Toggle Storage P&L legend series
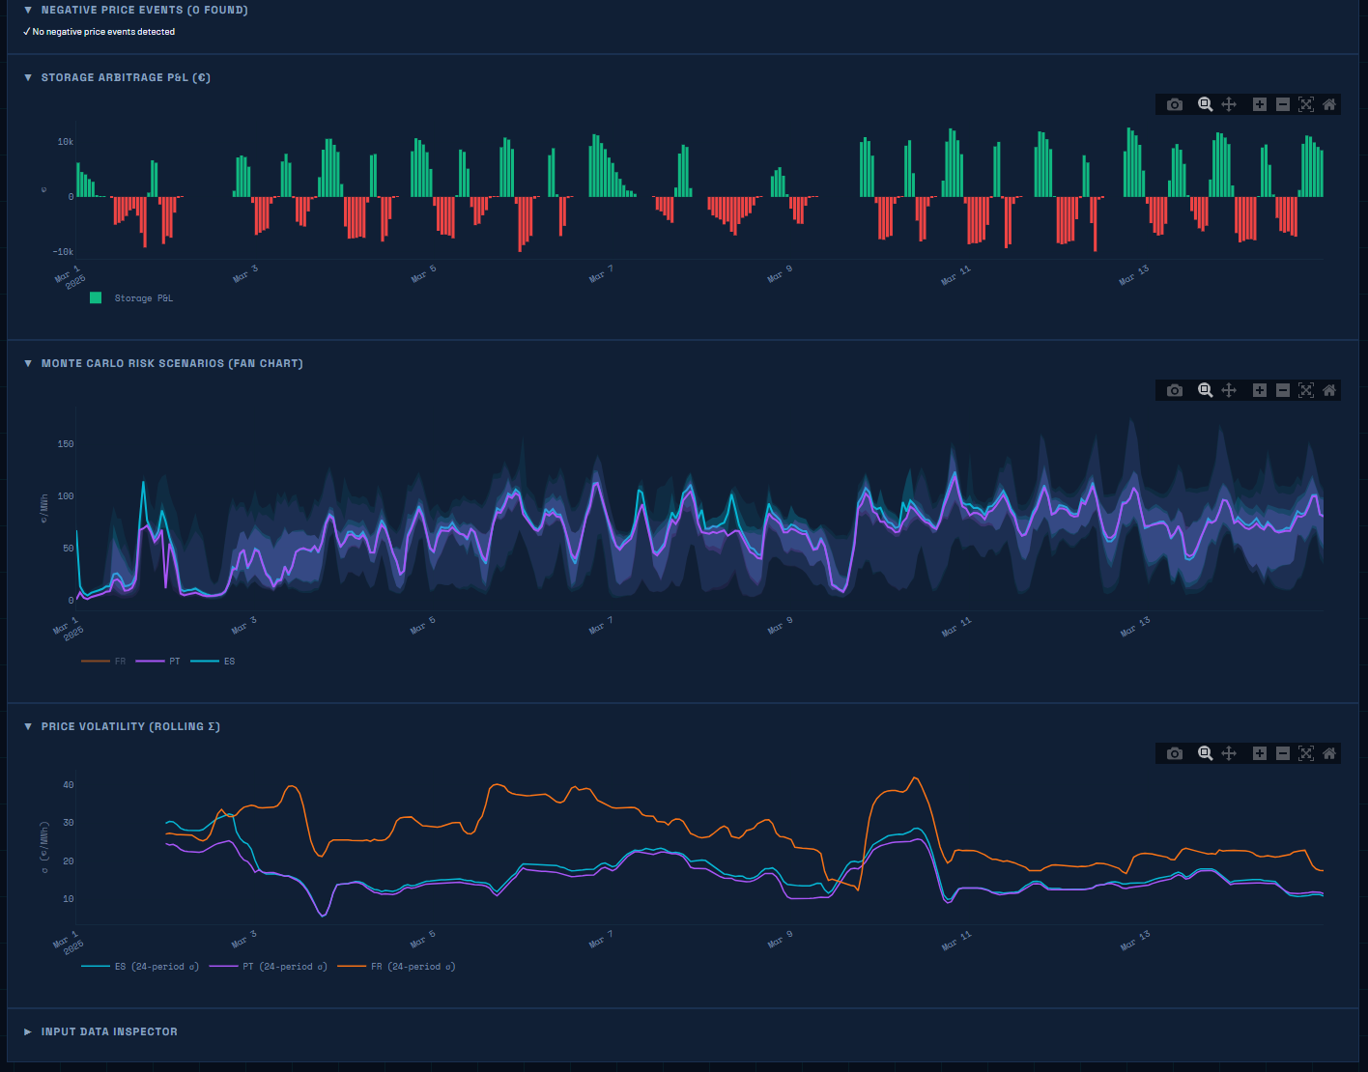1368x1072 pixels. 131,298
